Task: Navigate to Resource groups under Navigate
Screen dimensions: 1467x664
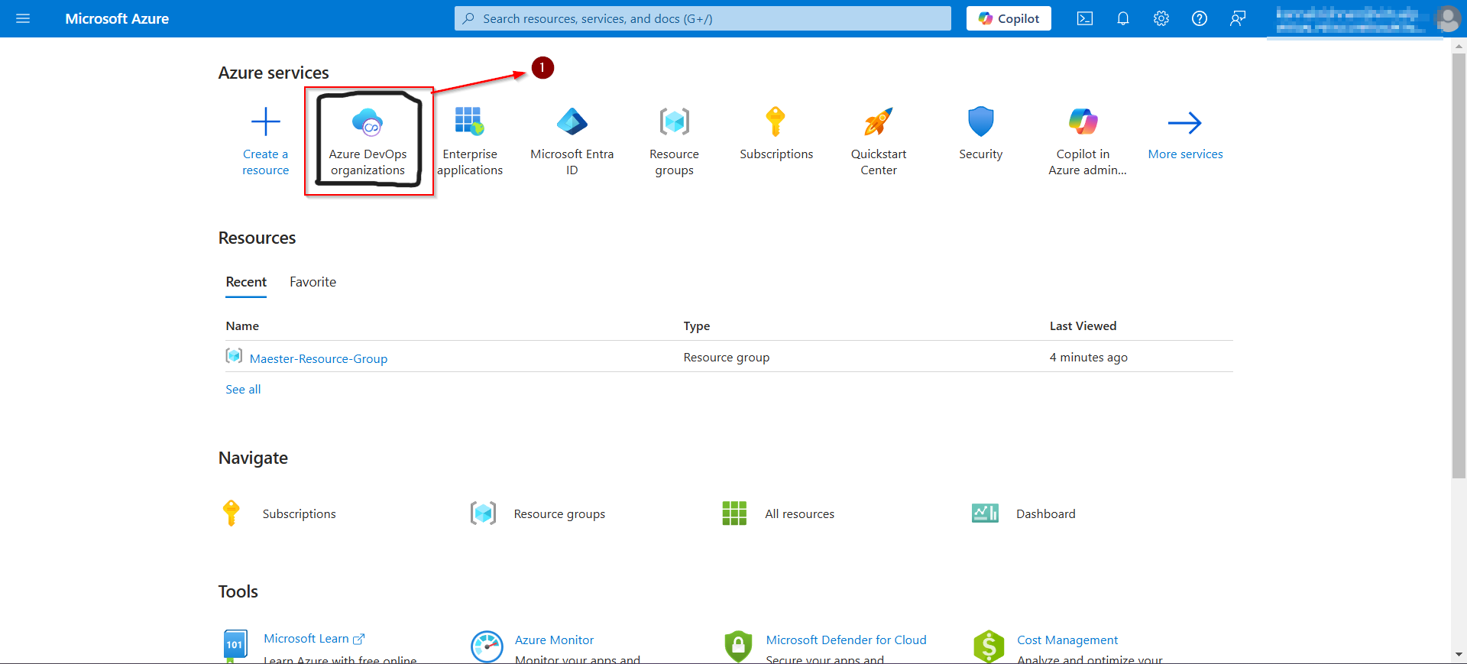Action: pyautogui.click(x=559, y=514)
